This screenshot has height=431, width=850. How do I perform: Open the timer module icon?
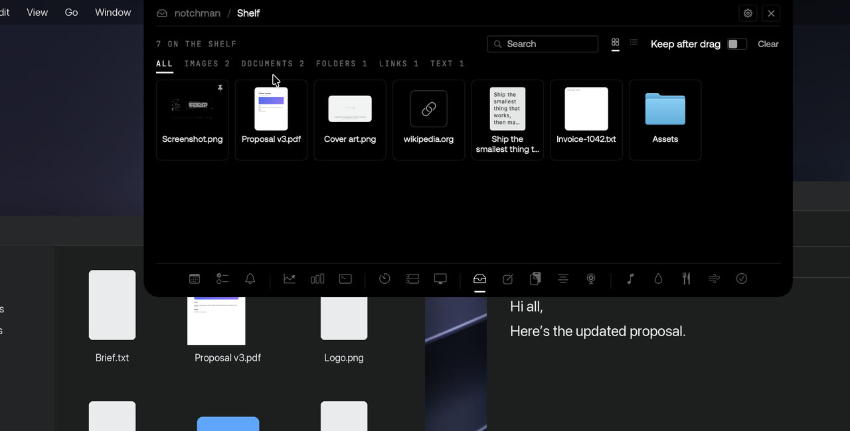(x=384, y=279)
